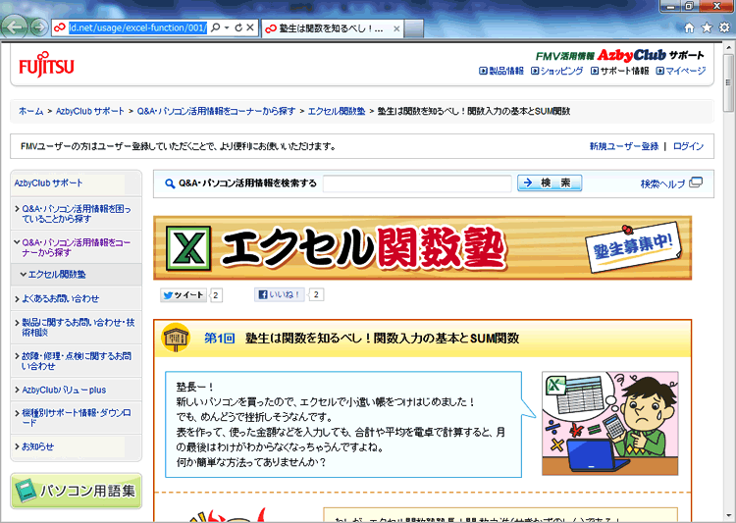
Task: Open a new blank tab
Action: pos(413,28)
